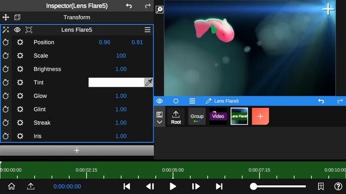The image size is (346, 194).
Task: Select the Video layer thumbnail
Action: click(x=218, y=116)
